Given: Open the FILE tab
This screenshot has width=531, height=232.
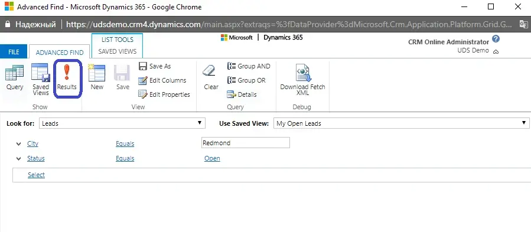Looking at the screenshot, I should (x=14, y=52).
